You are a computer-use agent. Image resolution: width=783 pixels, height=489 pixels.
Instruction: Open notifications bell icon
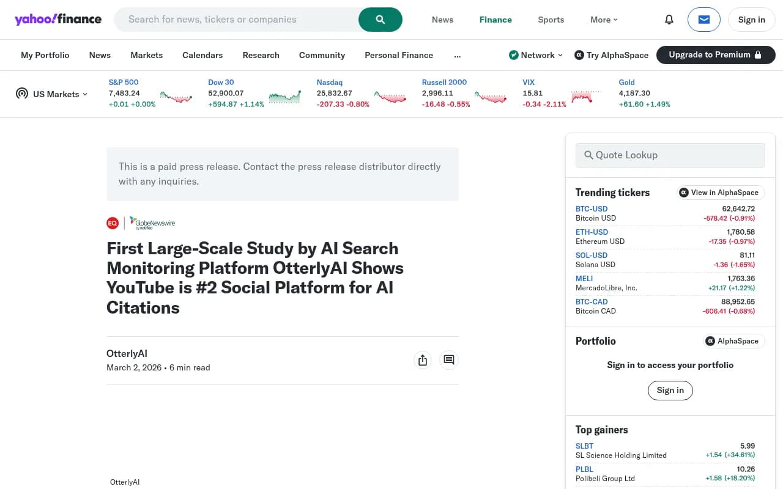669,20
